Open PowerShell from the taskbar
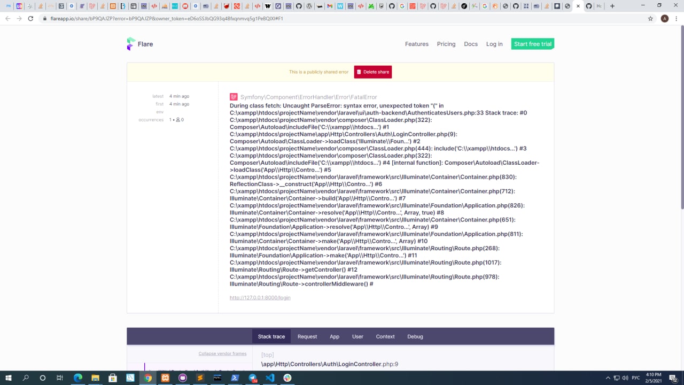The height and width of the screenshot is (385, 684). (235, 378)
